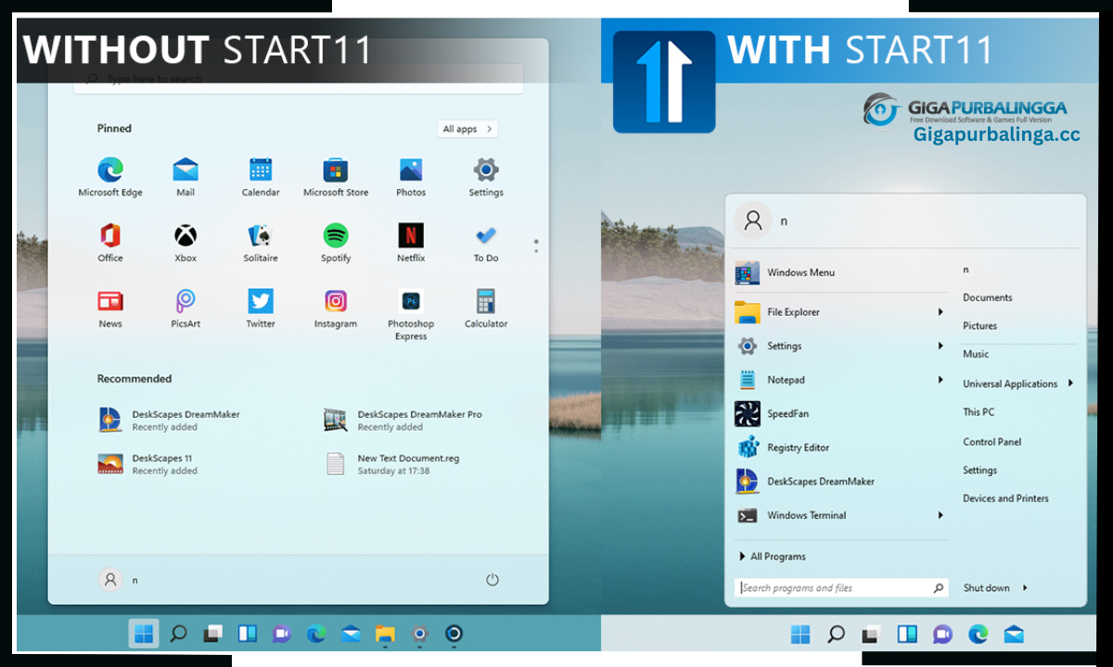1113x667 pixels.
Task: Open the Twitter pinned app
Action: coord(261,308)
